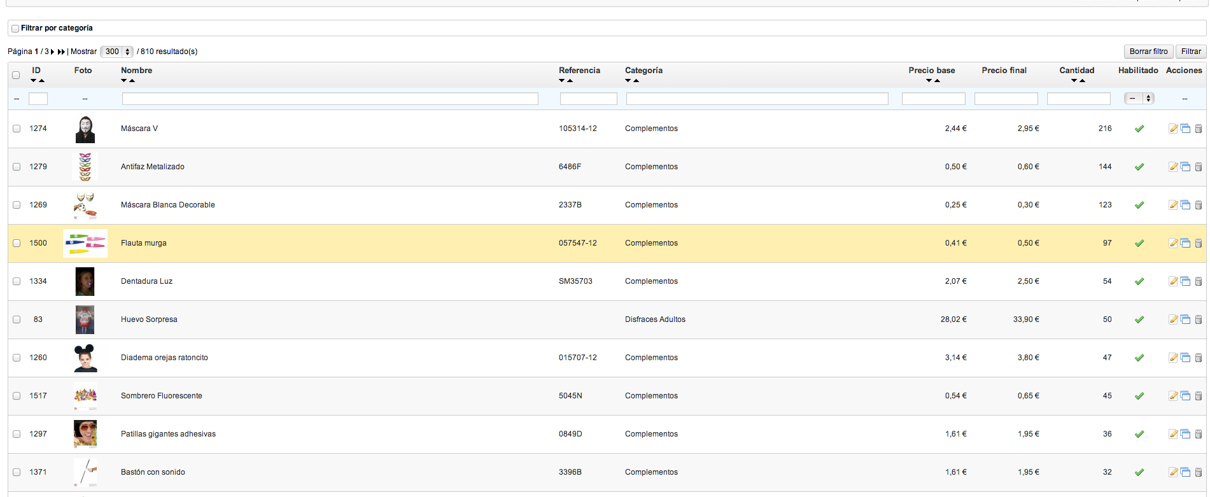This screenshot has width=1210, height=497.
Task: Check the row for Máscara Blanca Decorable
Action: [x=17, y=205]
